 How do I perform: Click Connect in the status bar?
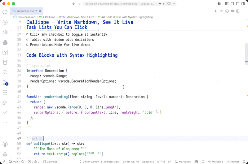pyautogui.click(x=50, y=162)
